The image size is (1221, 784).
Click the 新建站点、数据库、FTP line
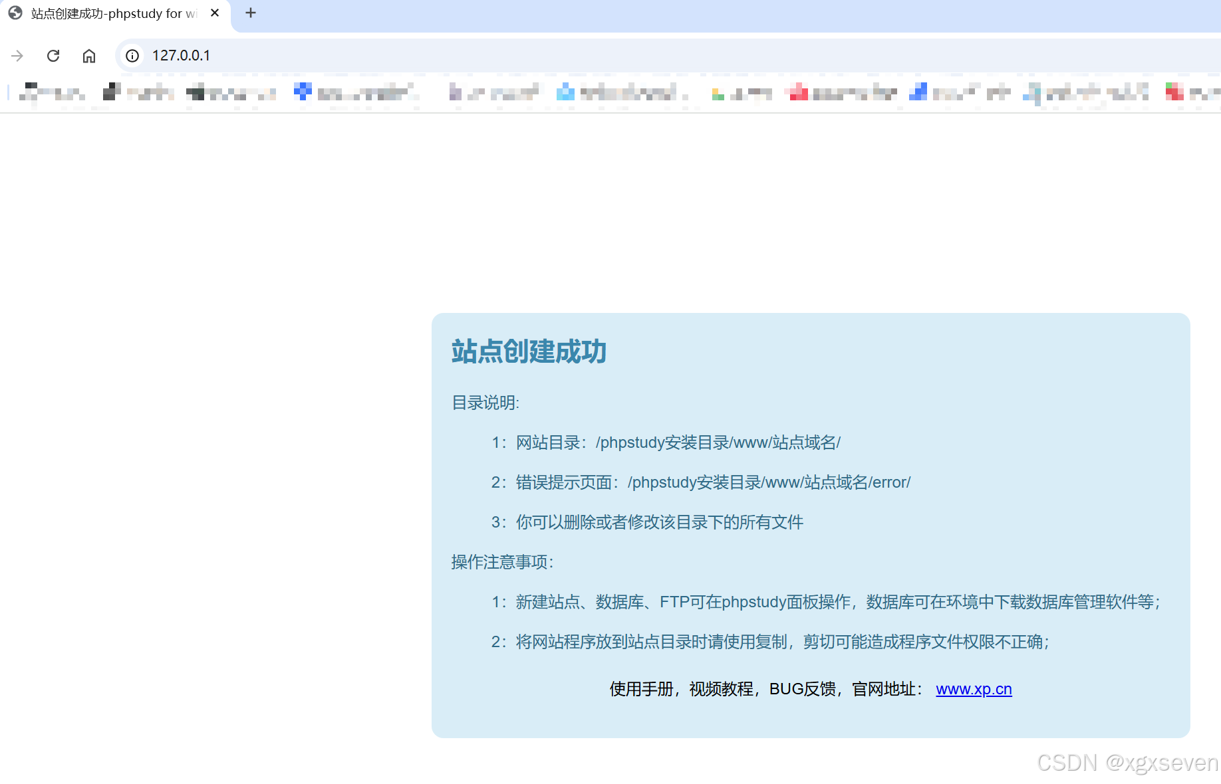826,602
